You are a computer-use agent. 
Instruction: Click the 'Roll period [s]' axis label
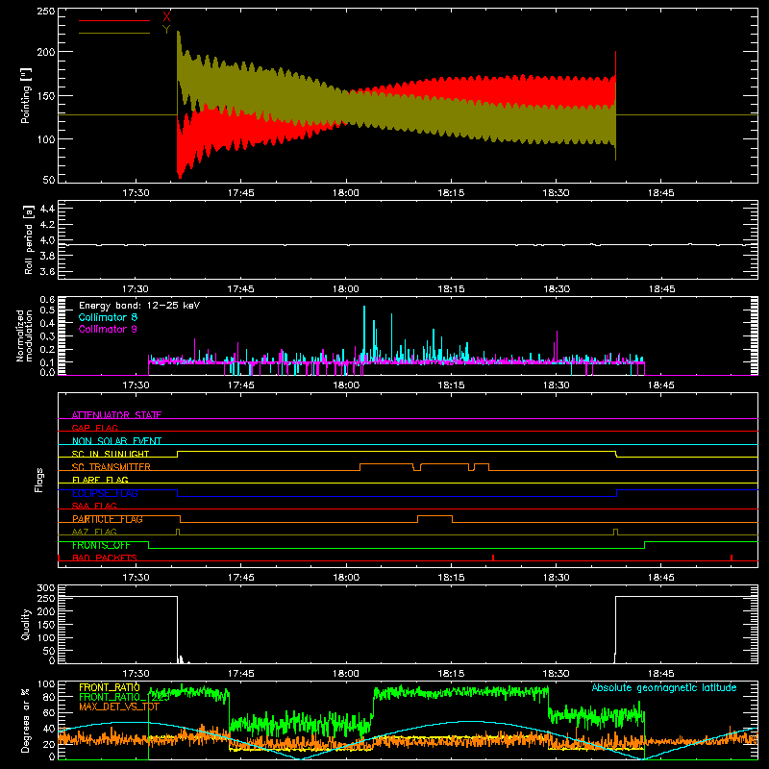tap(29, 239)
